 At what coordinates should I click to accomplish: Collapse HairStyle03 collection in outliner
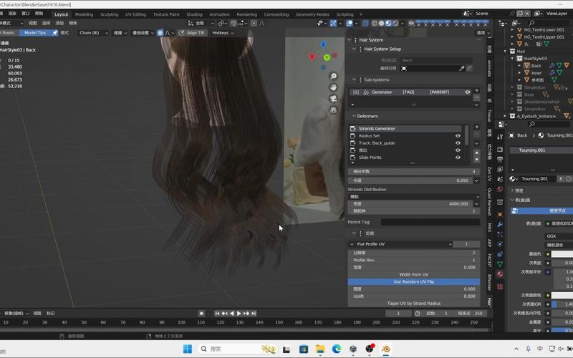coord(512,59)
